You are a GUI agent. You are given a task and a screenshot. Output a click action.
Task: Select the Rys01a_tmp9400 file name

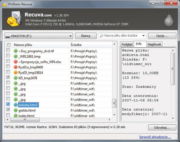coord(31,67)
